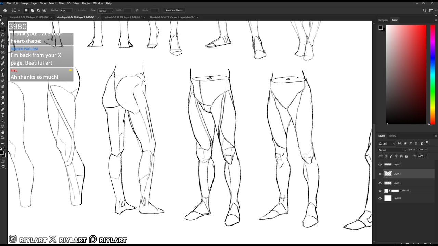Choose Add to selection mode icon
The width and height of the screenshot is (438, 246).
(x=32, y=10)
